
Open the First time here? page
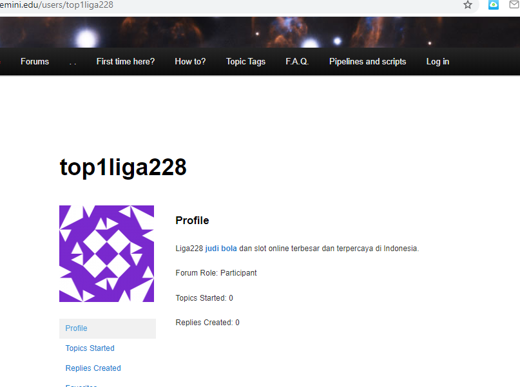[x=126, y=62]
